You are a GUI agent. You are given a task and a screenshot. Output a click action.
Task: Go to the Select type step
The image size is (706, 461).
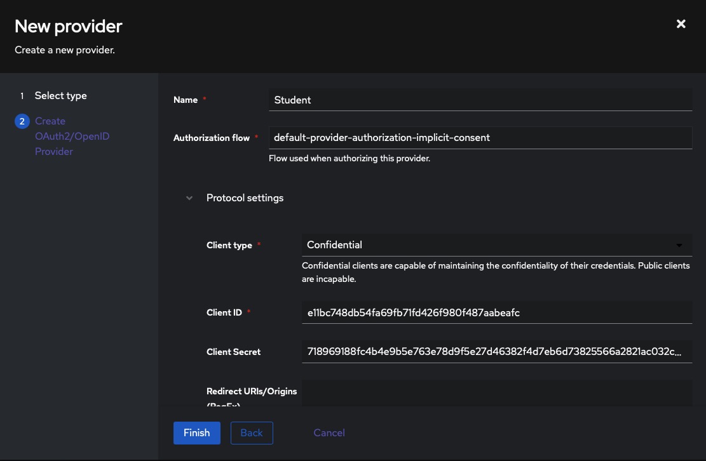(60, 95)
